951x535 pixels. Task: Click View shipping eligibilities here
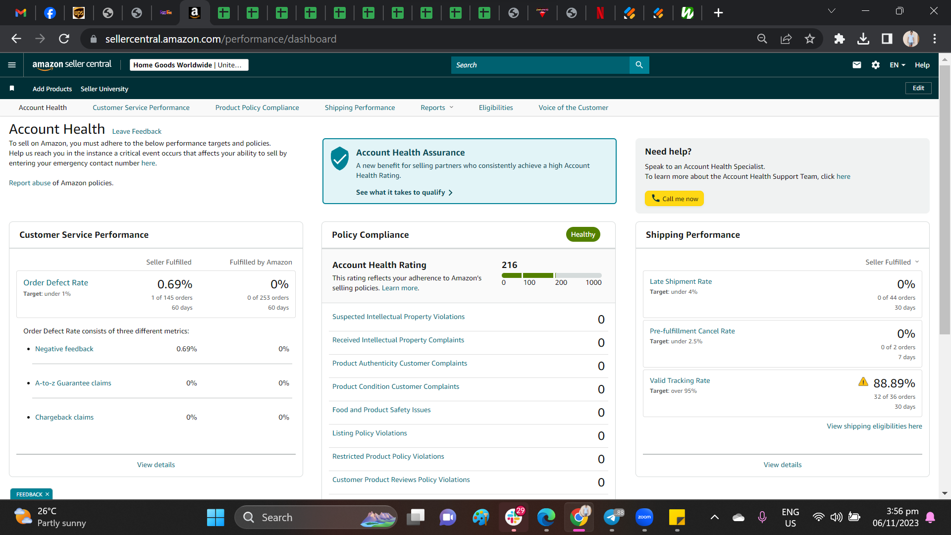coord(874,426)
